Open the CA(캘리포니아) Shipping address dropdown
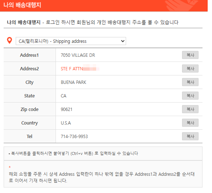 click(71, 41)
